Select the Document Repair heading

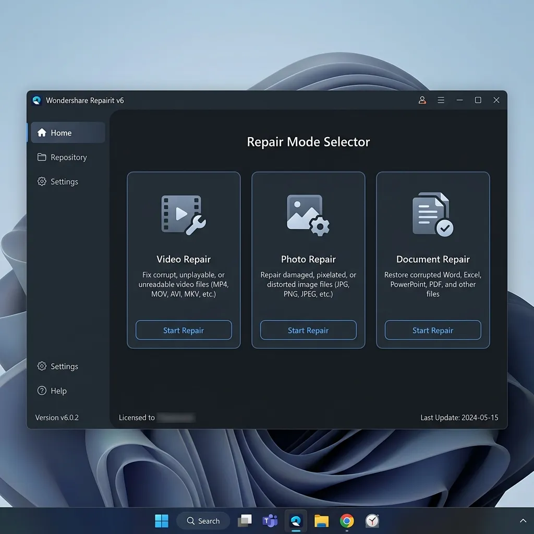433,259
